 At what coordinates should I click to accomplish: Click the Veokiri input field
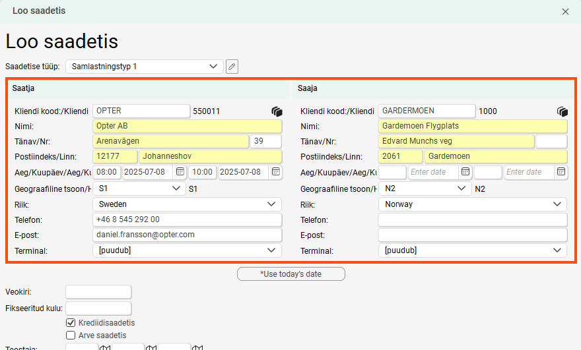[x=98, y=292]
